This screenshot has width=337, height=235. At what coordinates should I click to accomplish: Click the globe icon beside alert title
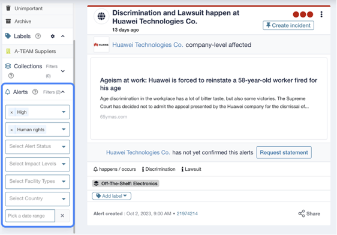101,16
